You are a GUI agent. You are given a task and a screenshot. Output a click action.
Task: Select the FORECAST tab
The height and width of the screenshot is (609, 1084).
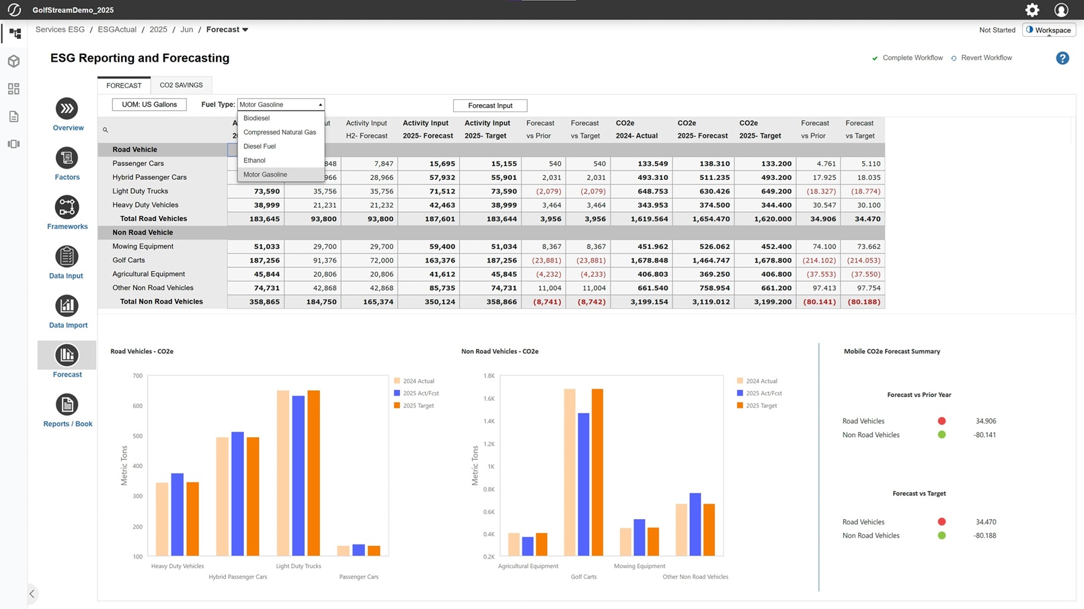[x=124, y=85]
